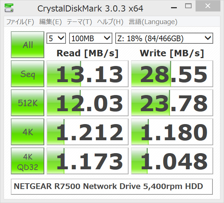Close the CrystalDiskMark window
This screenshot has height=203, width=224.
point(207,6)
